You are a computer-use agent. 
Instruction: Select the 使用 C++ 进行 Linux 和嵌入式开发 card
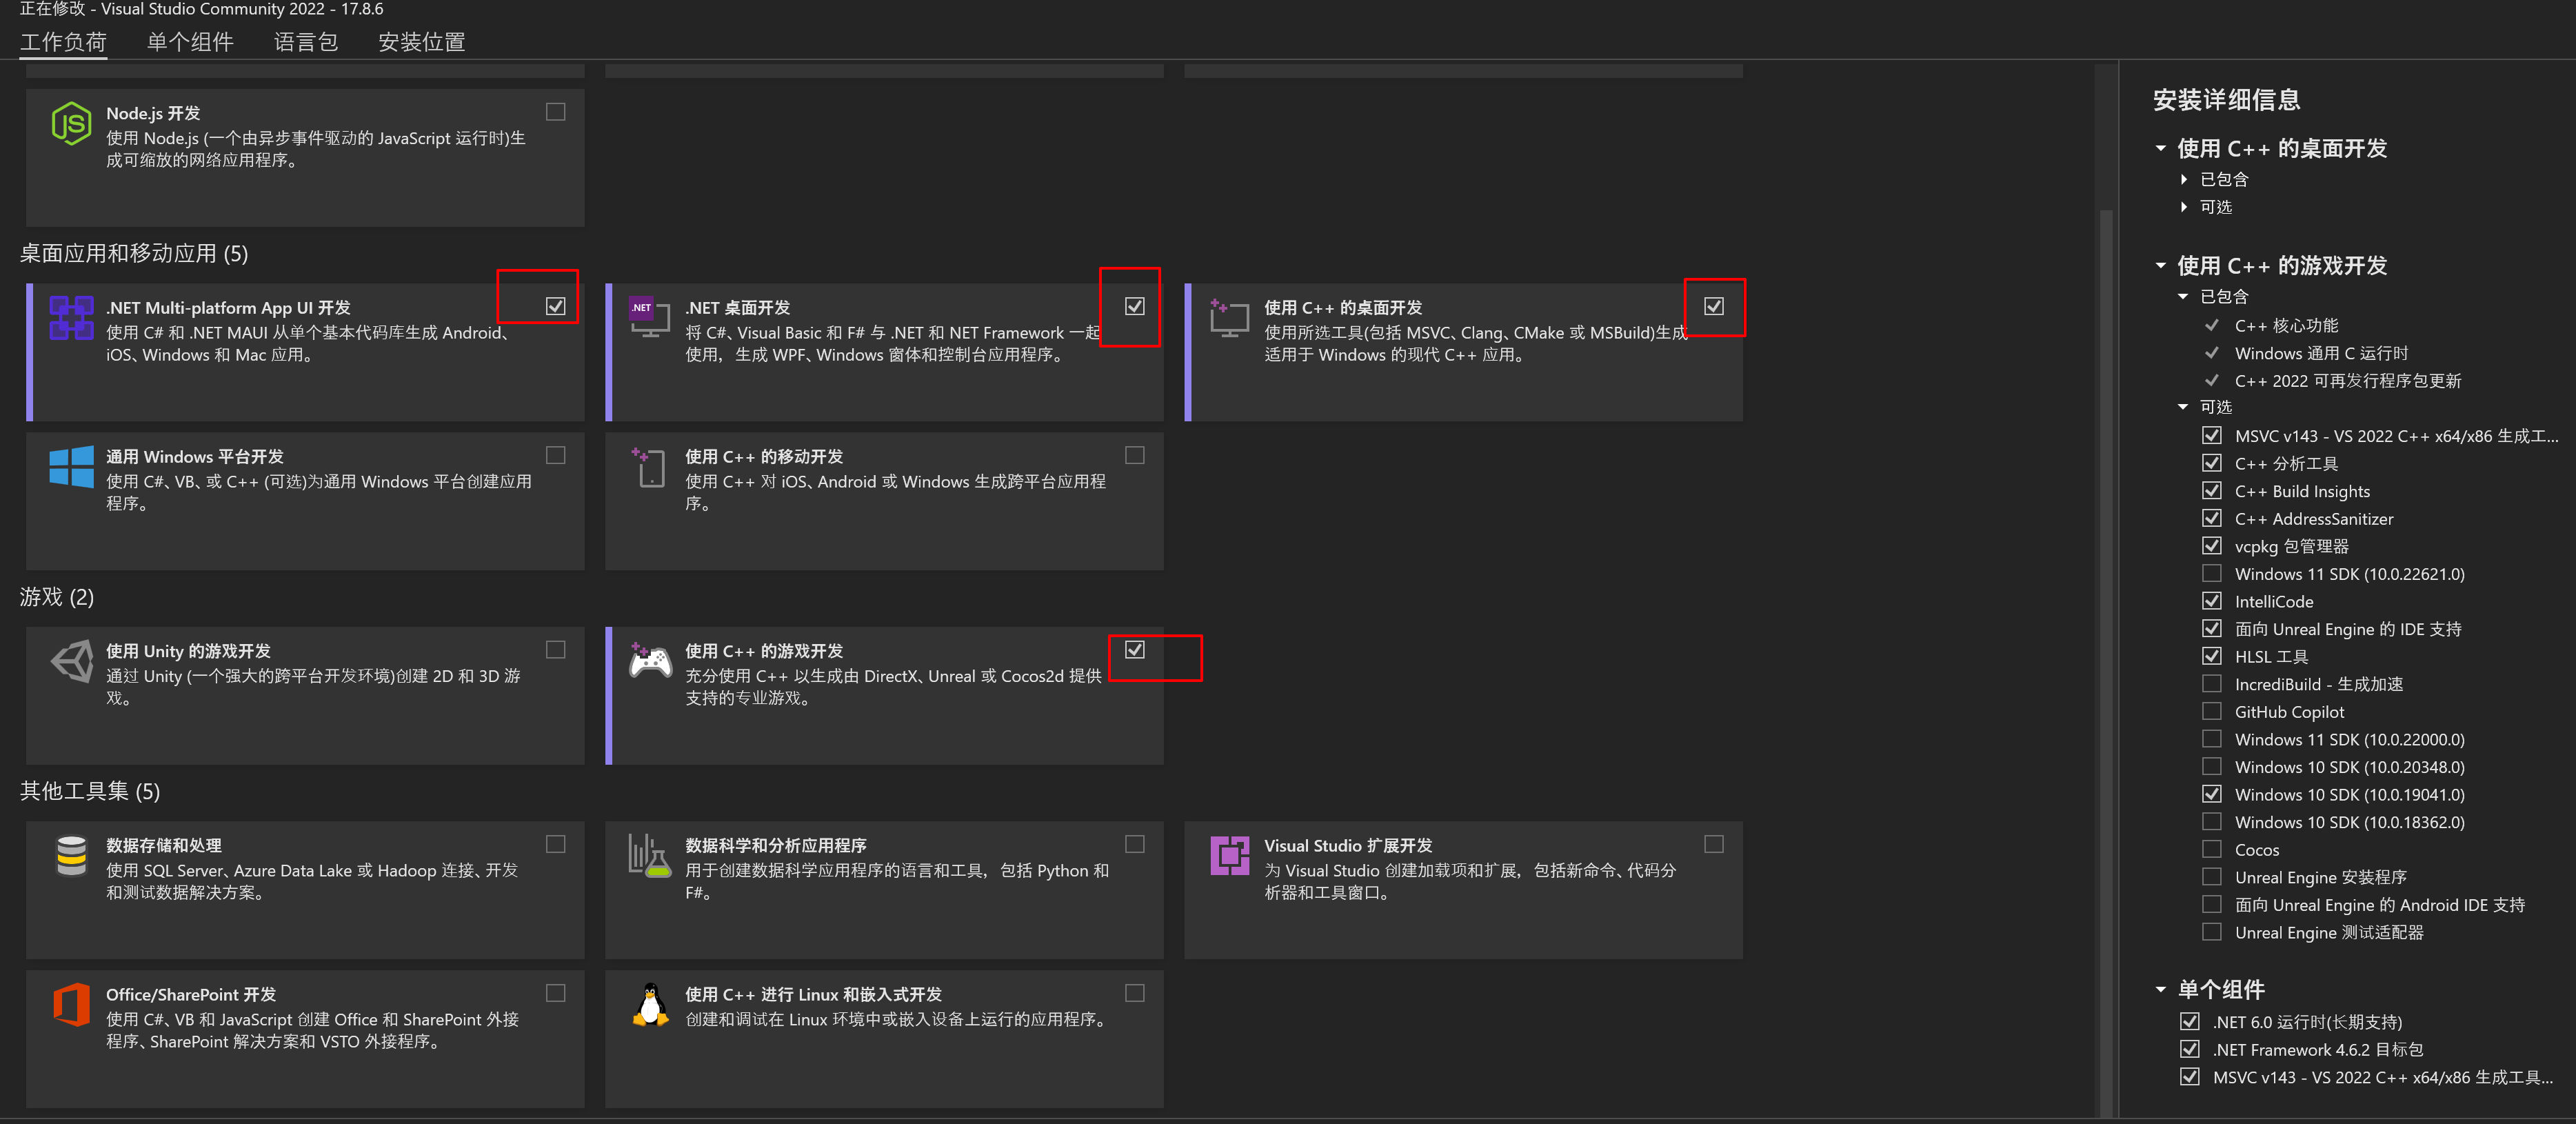(x=884, y=1038)
